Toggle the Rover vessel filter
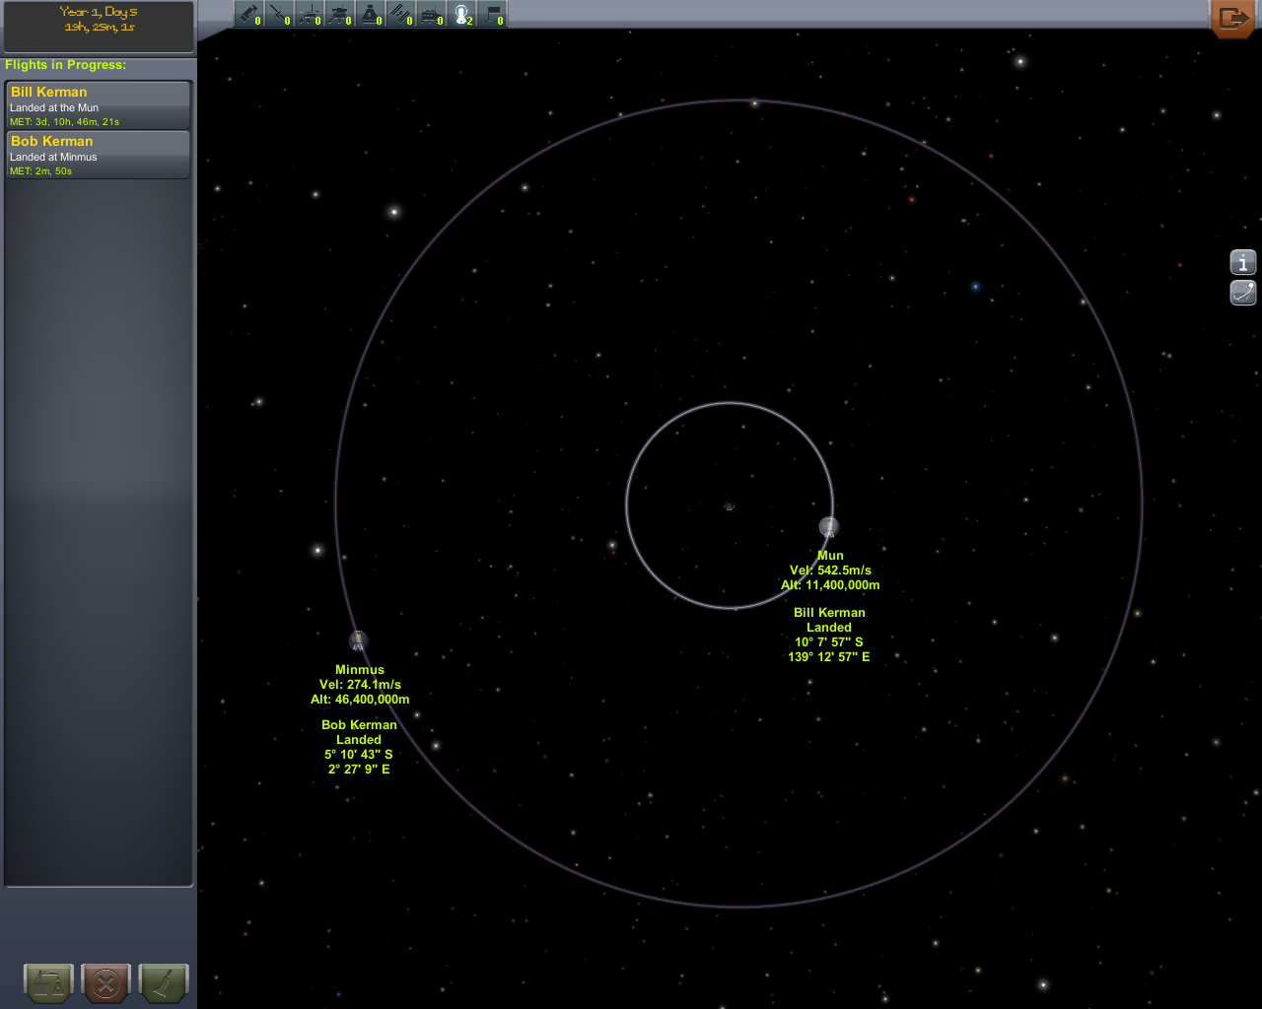The image size is (1262, 1009). 310,14
